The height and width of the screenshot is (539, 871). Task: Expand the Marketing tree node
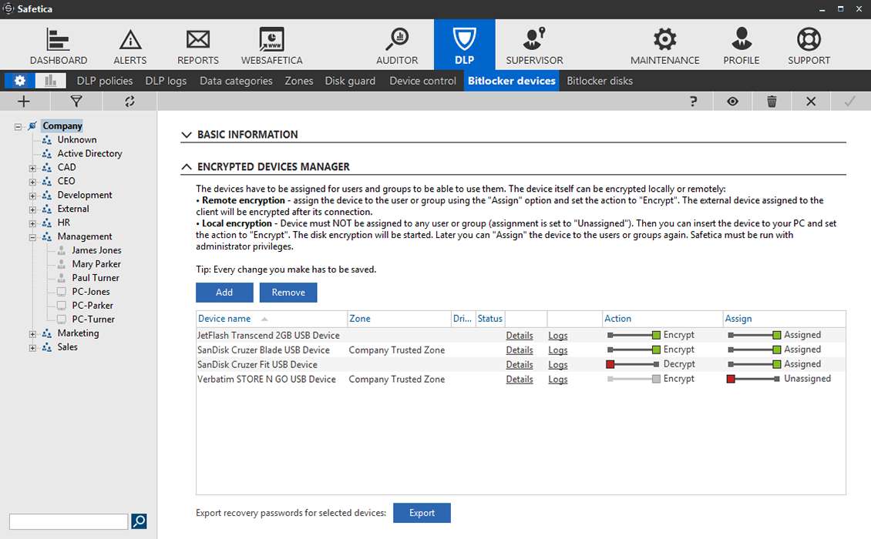pos(32,334)
